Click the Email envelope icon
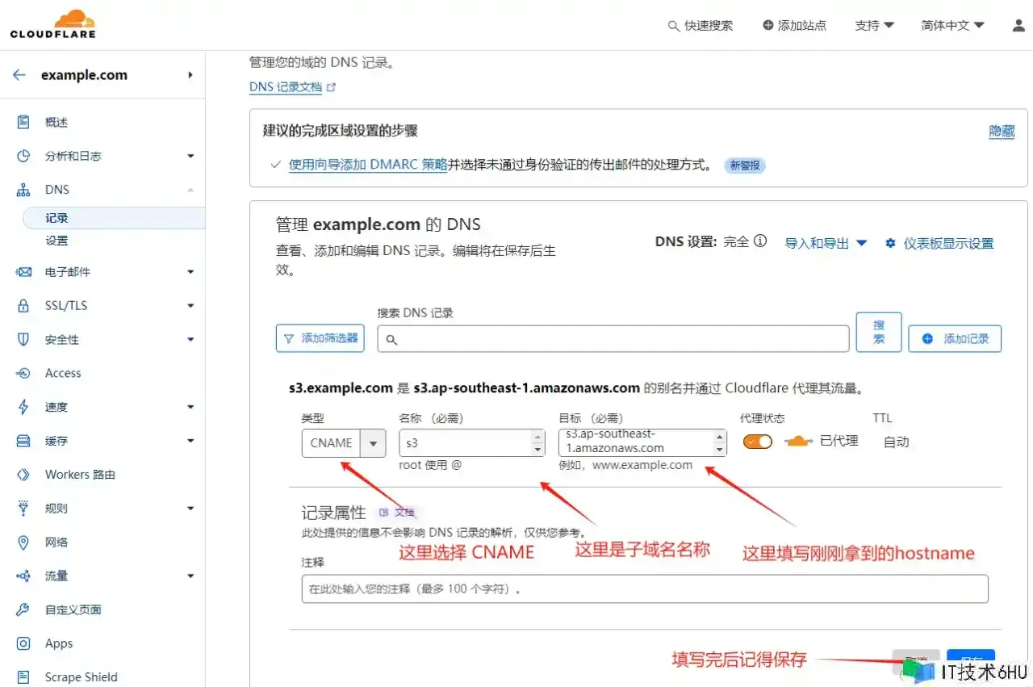This screenshot has width=1033, height=687. (x=23, y=272)
